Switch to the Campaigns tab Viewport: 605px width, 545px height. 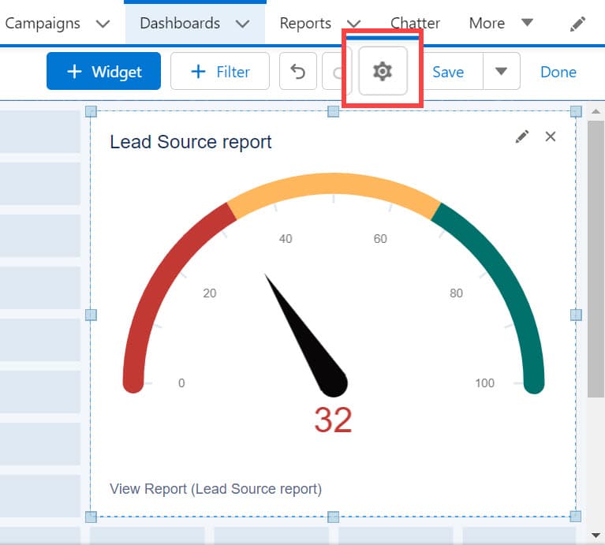(43, 24)
